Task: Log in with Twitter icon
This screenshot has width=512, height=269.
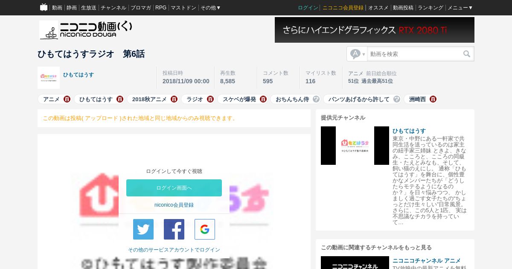Action: [143, 229]
